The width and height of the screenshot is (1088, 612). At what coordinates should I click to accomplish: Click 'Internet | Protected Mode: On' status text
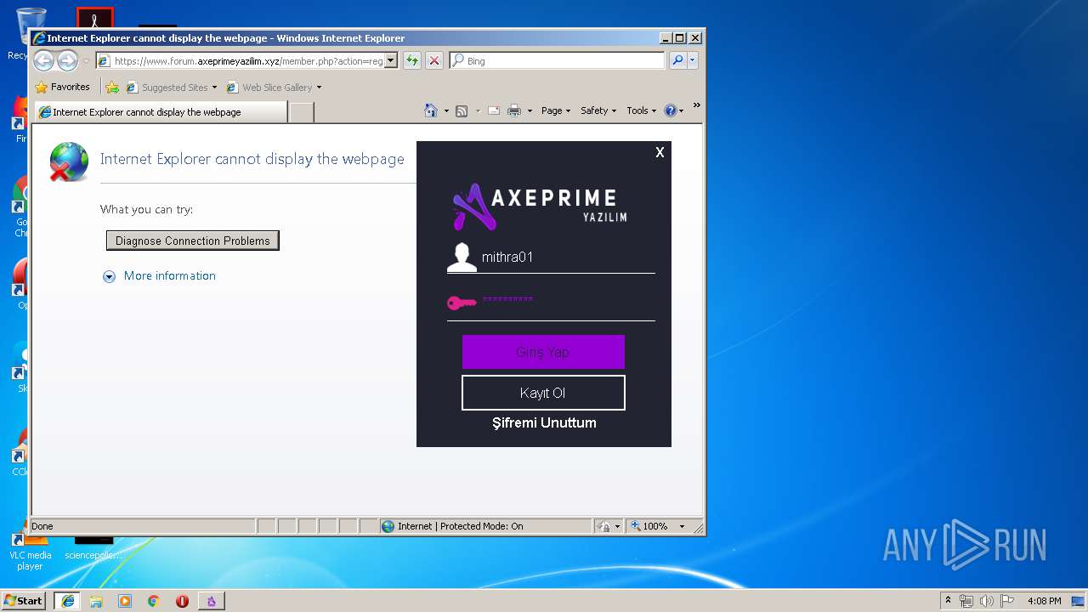point(460,526)
